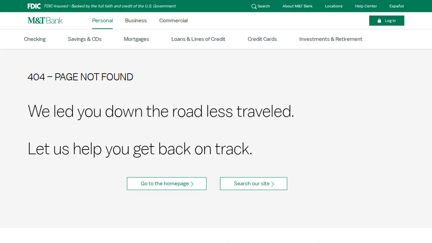
Task: Click the magnifying glass Search icon
Action: click(254, 6)
